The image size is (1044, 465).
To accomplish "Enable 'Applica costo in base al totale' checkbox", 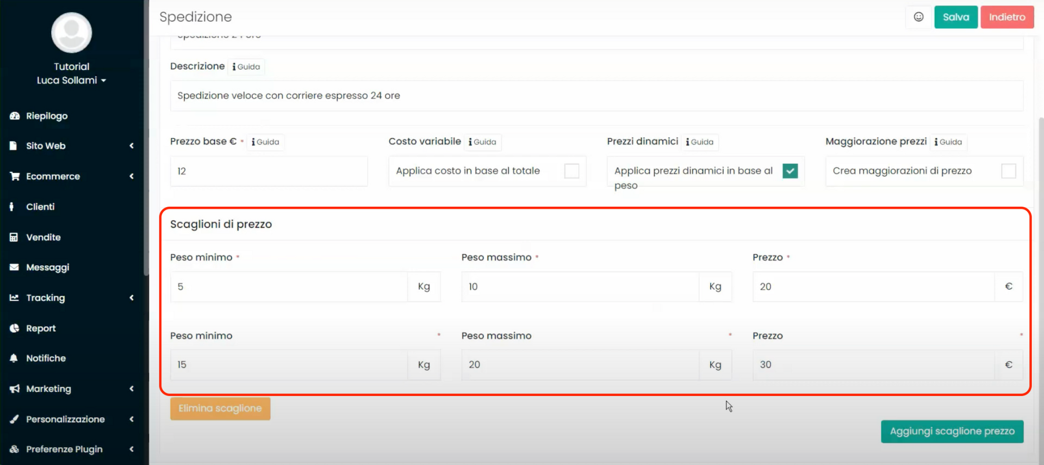I will 571,171.
